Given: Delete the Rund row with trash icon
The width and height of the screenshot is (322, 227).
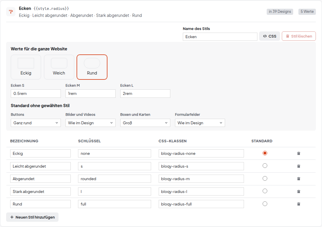Looking at the screenshot, I should point(299,204).
